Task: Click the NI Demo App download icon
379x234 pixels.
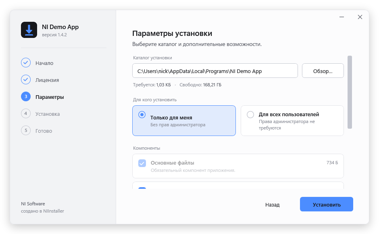Action: tap(29, 30)
